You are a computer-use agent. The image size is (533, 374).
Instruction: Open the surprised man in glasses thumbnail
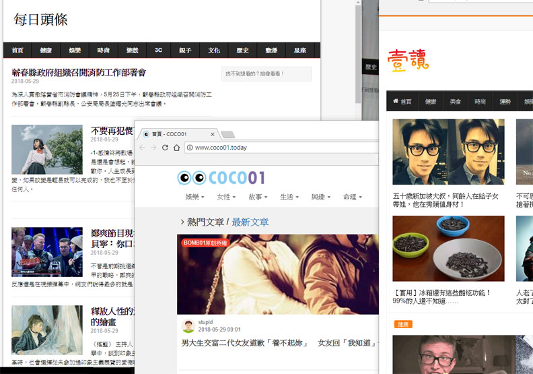454,354
